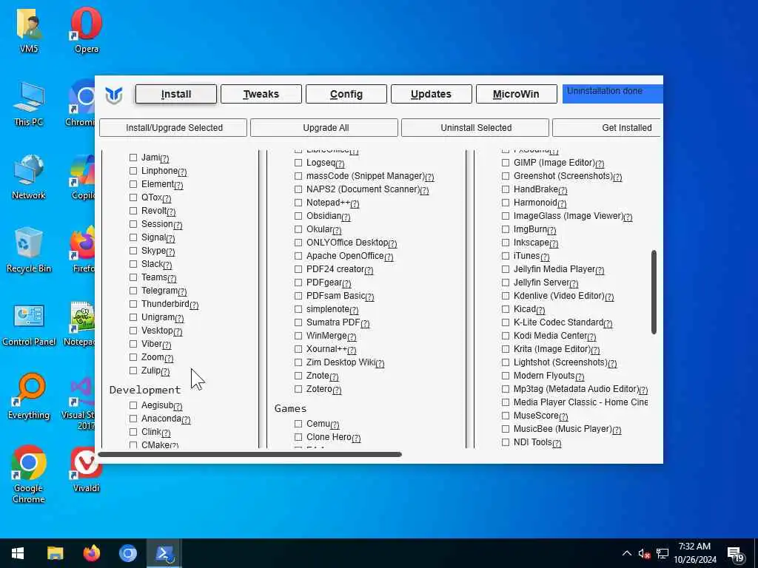Open the (?) help link next to Inkscape
Image resolution: width=758 pixels, height=568 pixels.
554,244
